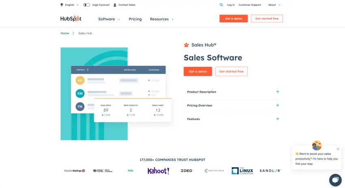Click the new contacts value 5
This screenshot has width=345, height=188.
click(x=131, y=110)
